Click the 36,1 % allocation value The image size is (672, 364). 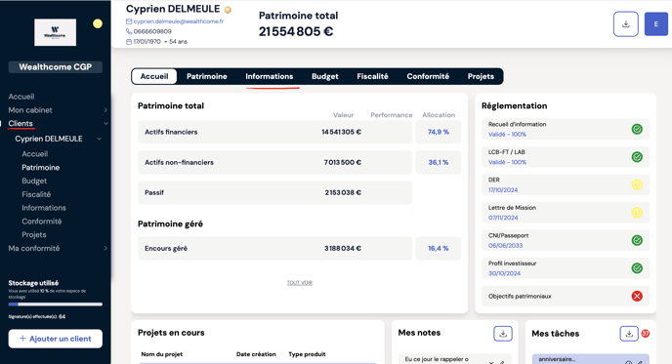[439, 162]
